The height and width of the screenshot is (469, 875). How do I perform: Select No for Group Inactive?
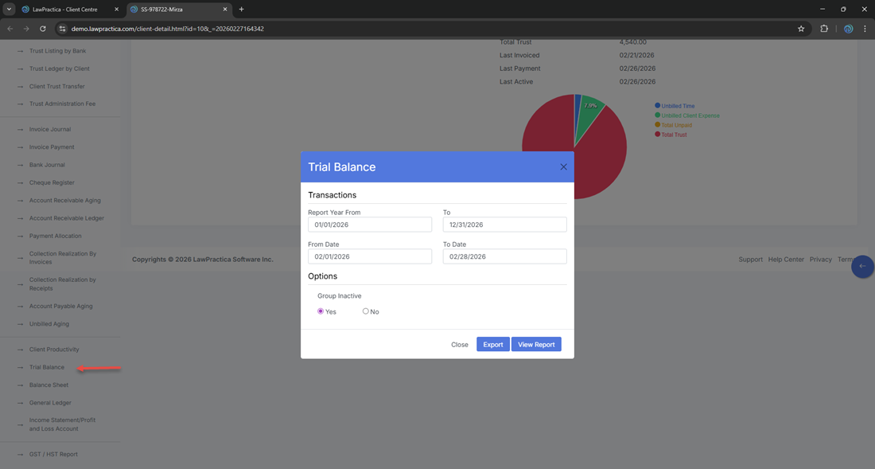click(x=366, y=311)
